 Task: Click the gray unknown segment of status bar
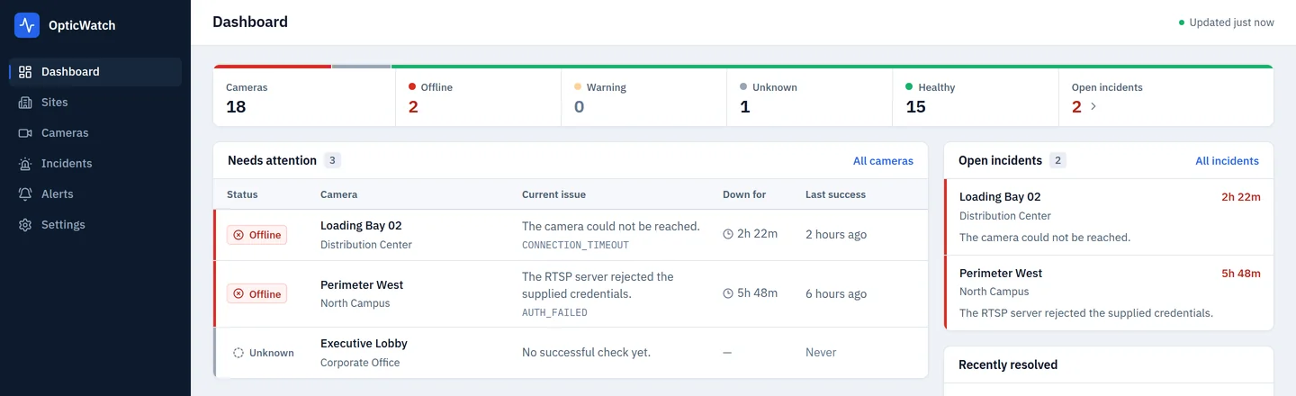click(x=362, y=66)
